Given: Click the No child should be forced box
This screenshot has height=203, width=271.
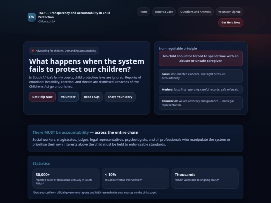Looking at the screenshot, I should 201,58.
